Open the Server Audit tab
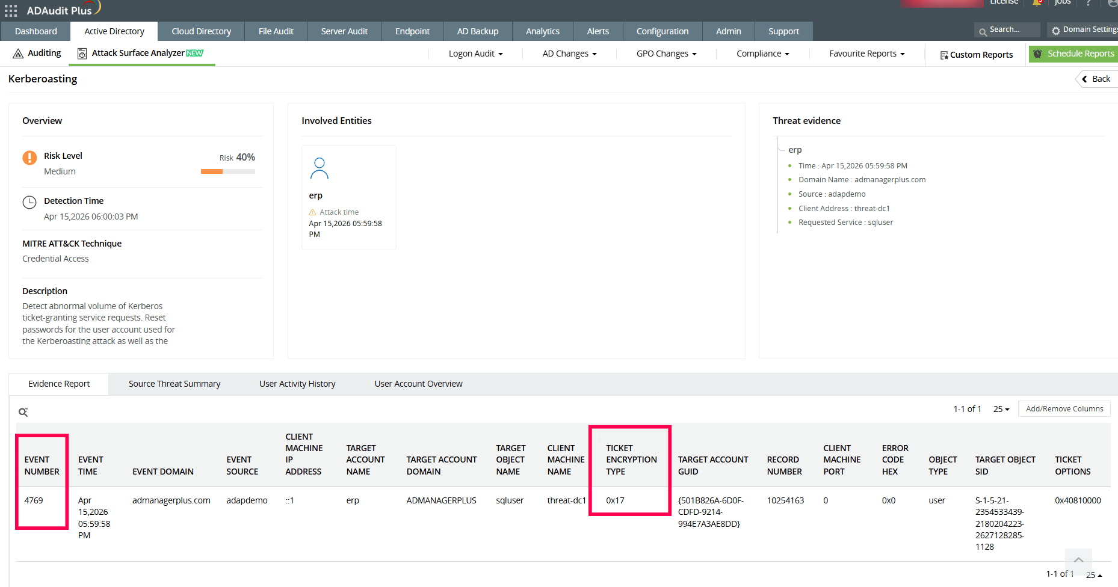Image resolution: width=1118 pixels, height=587 pixels. (344, 31)
